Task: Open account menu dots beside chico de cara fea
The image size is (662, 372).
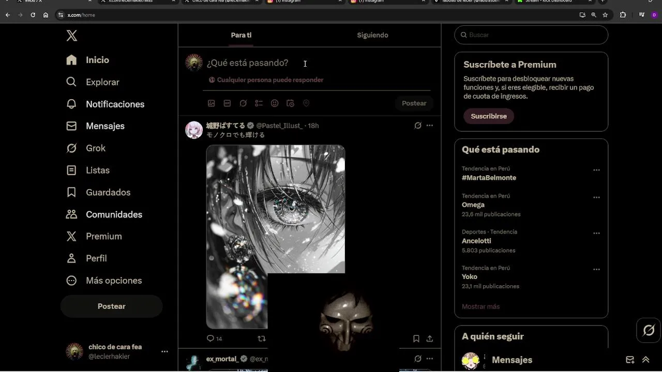Action: pyautogui.click(x=164, y=351)
